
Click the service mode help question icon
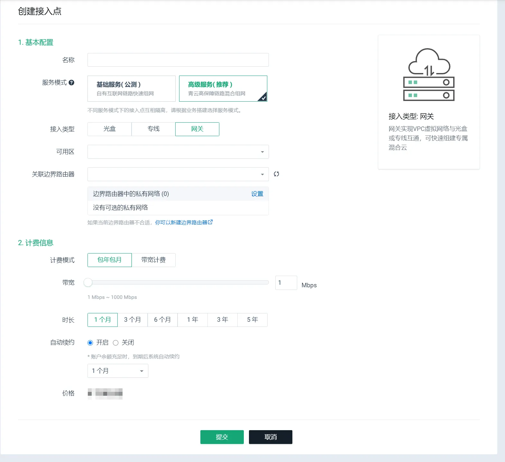pos(71,82)
